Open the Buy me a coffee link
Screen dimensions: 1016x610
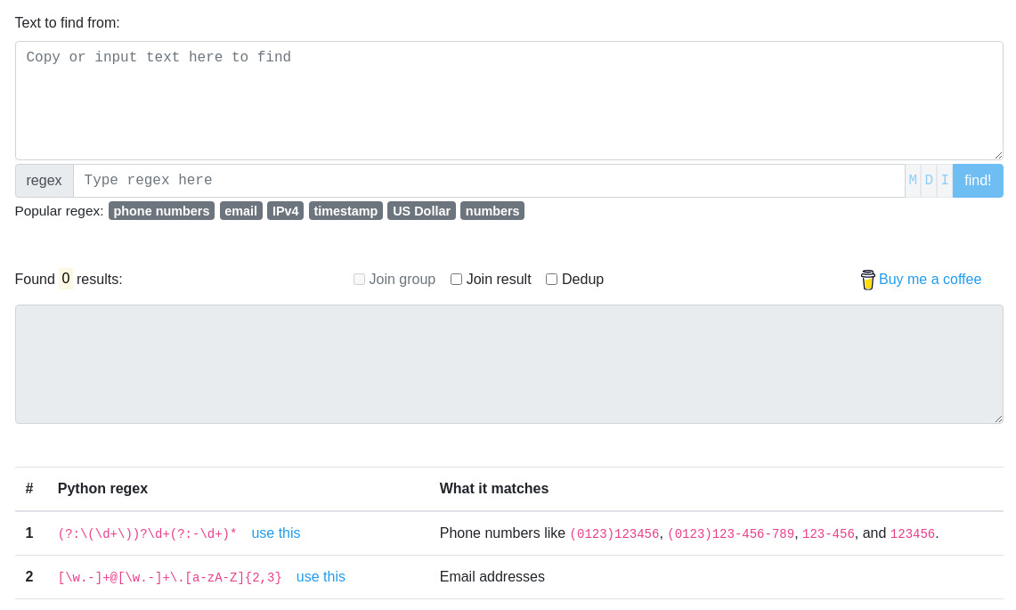pos(930,279)
